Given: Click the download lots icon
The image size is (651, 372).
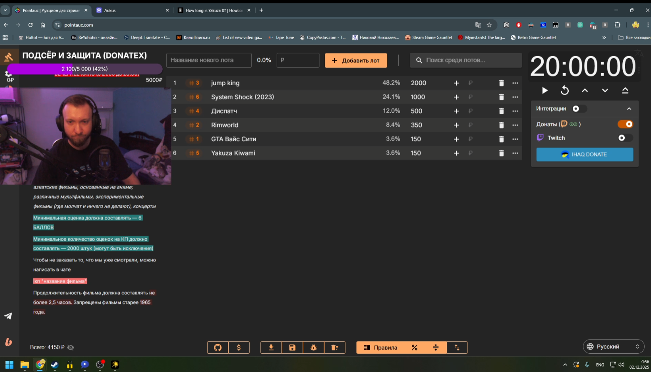Looking at the screenshot, I should (x=271, y=347).
